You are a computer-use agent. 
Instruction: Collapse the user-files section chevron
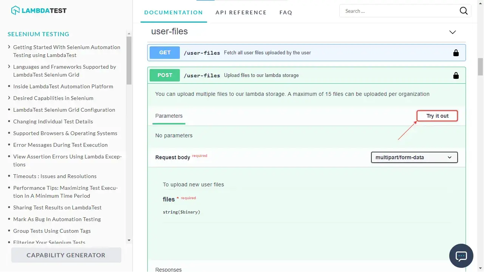pos(452,32)
